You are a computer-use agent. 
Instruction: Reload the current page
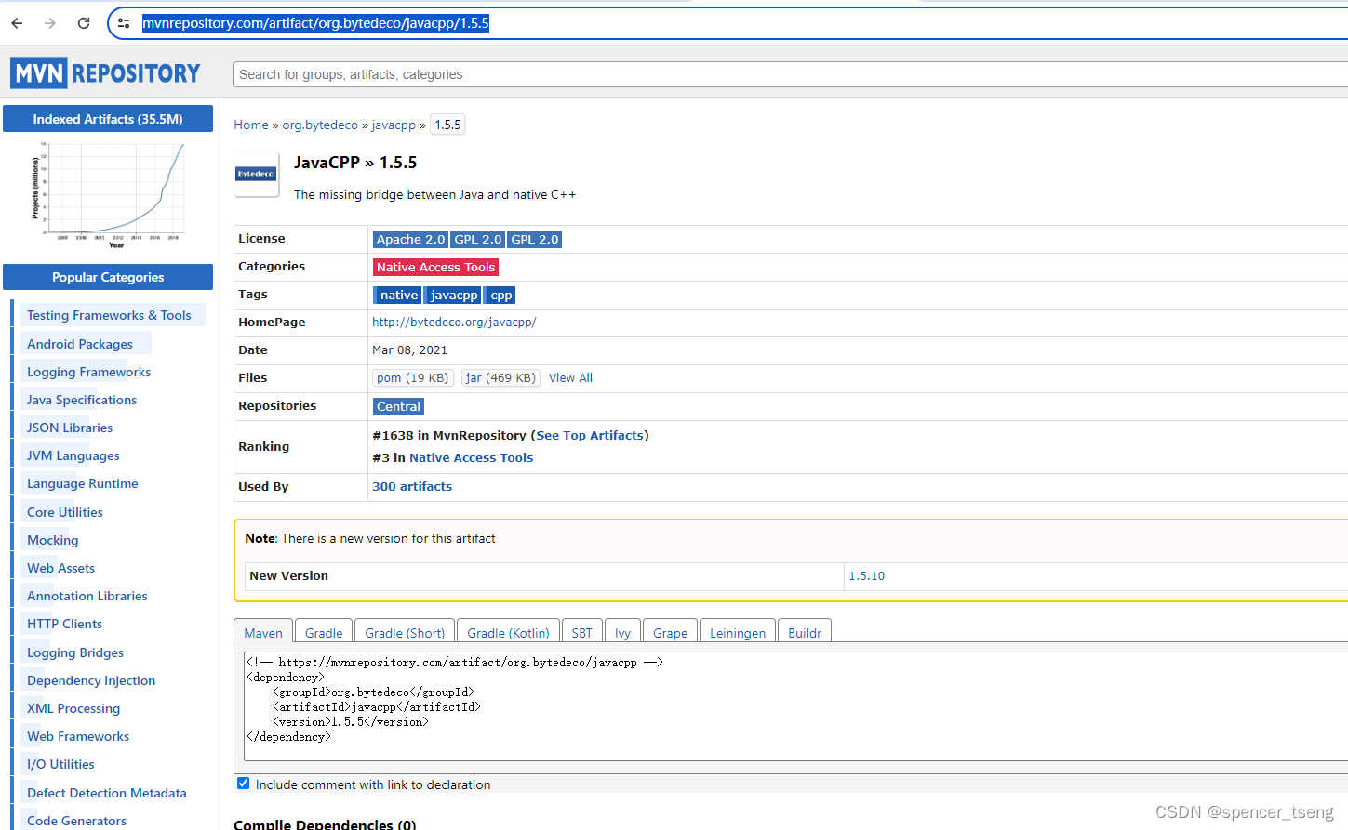pyautogui.click(x=83, y=22)
